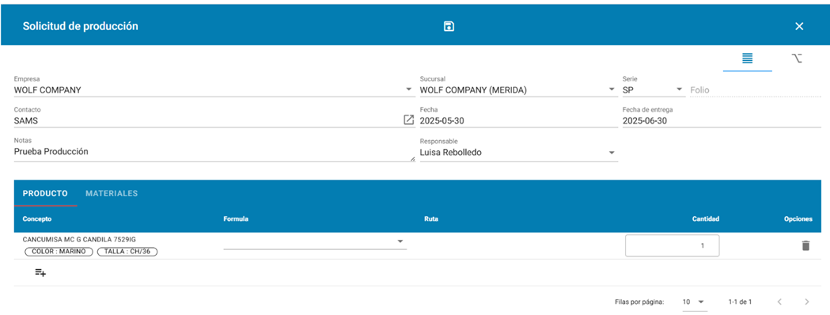Open contact SAMS external link icon
The height and width of the screenshot is (315, 830).
(x=408, y=120)
